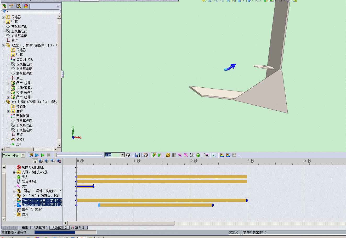Open the Results and Plots tool
Screen dimensions: 346x238
point(206,155)
